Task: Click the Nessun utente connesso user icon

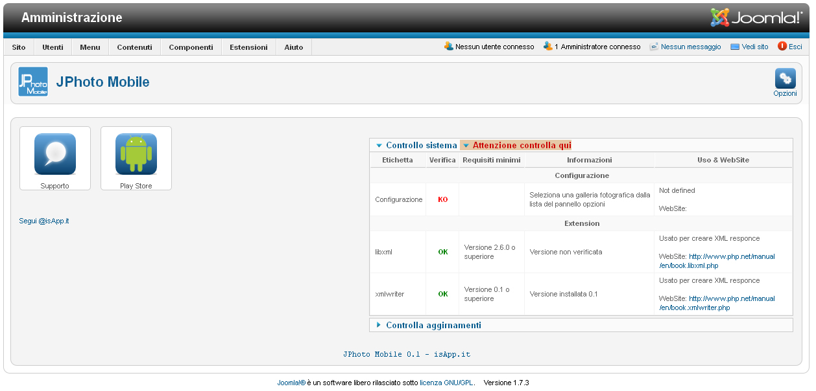Action: click(448, 47)
